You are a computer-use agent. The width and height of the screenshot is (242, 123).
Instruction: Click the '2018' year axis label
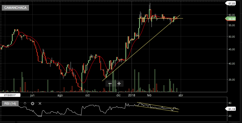132,95
